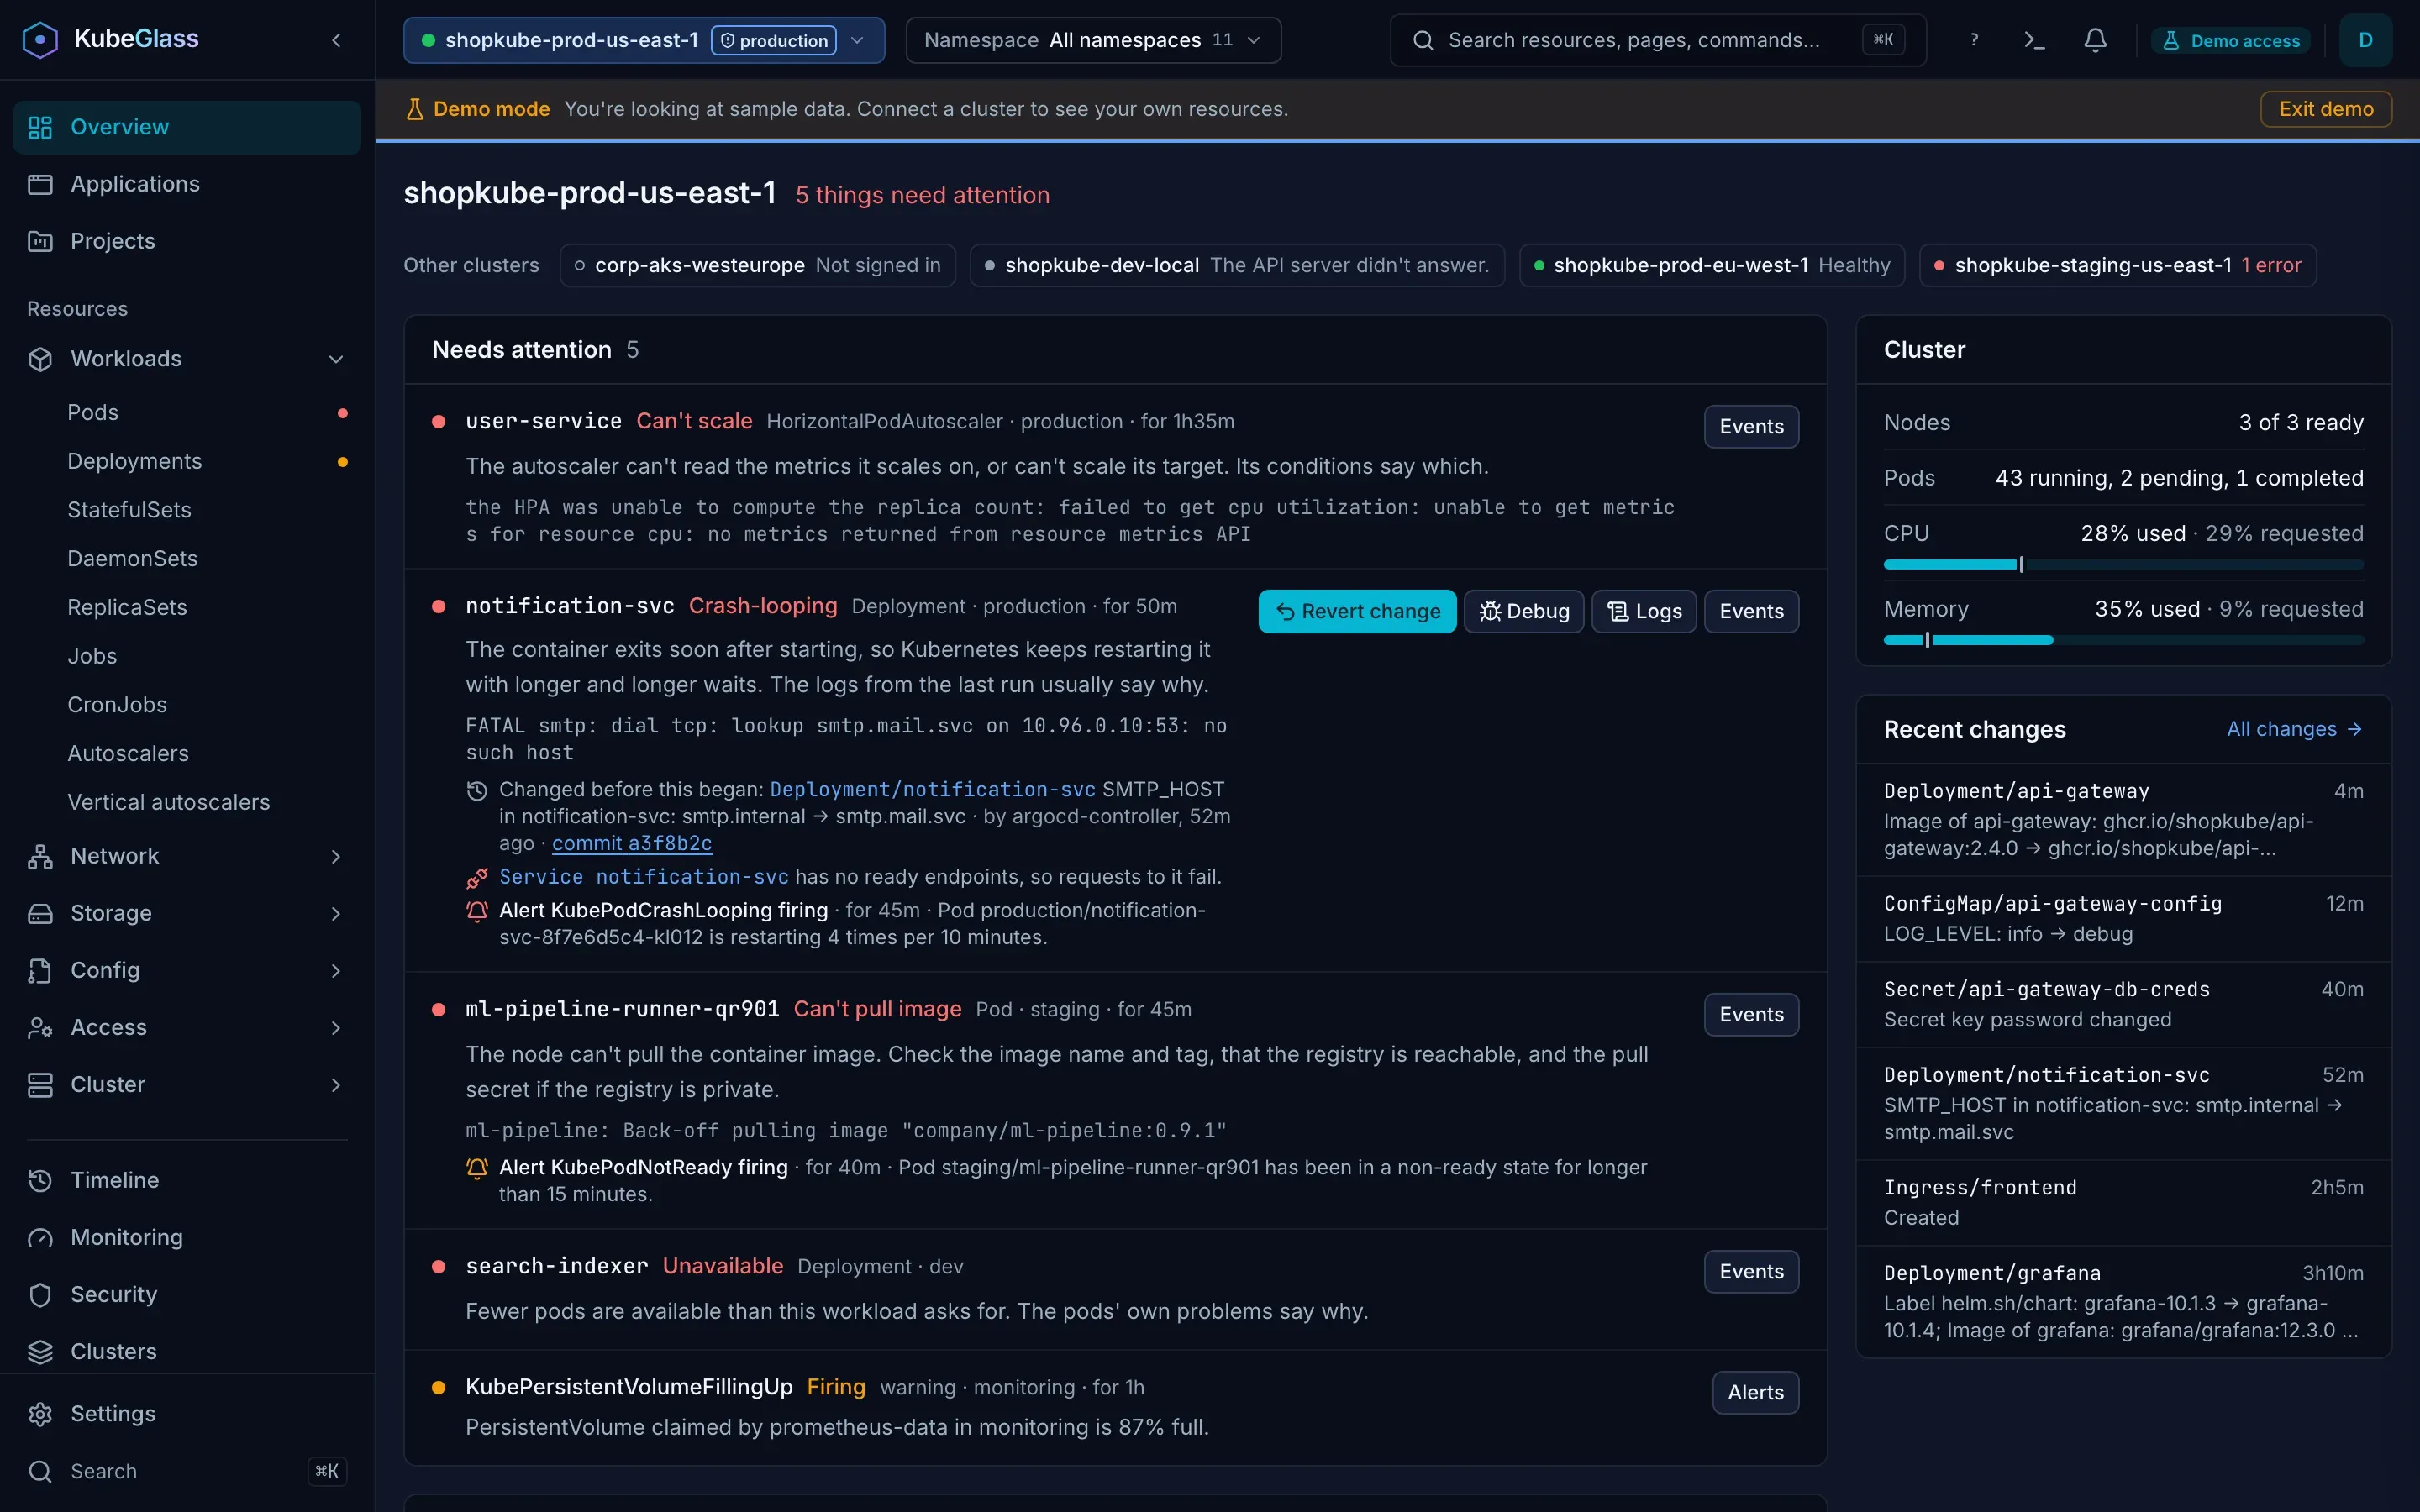Open the cluster selector dropdown
The width and height of the screenshot is (2420, 1512).
pyautogui.click(x=644, y=40)
